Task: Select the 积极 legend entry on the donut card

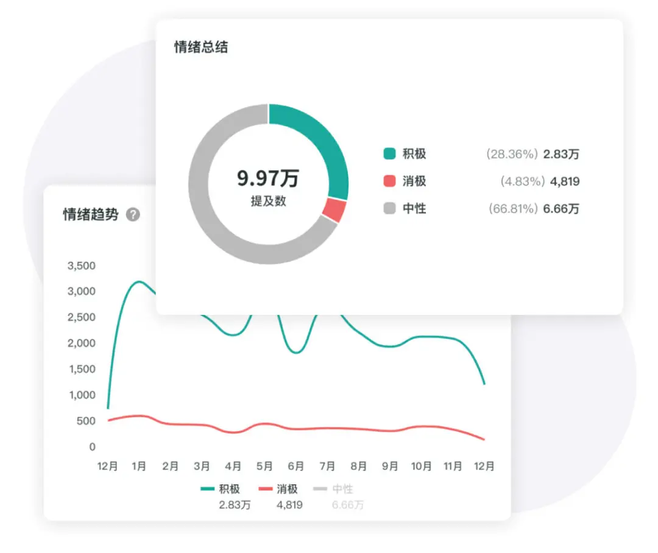Action: click(x=413, y=154)
